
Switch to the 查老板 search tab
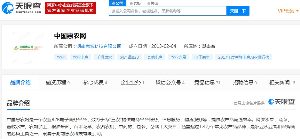tap(135, 4)
